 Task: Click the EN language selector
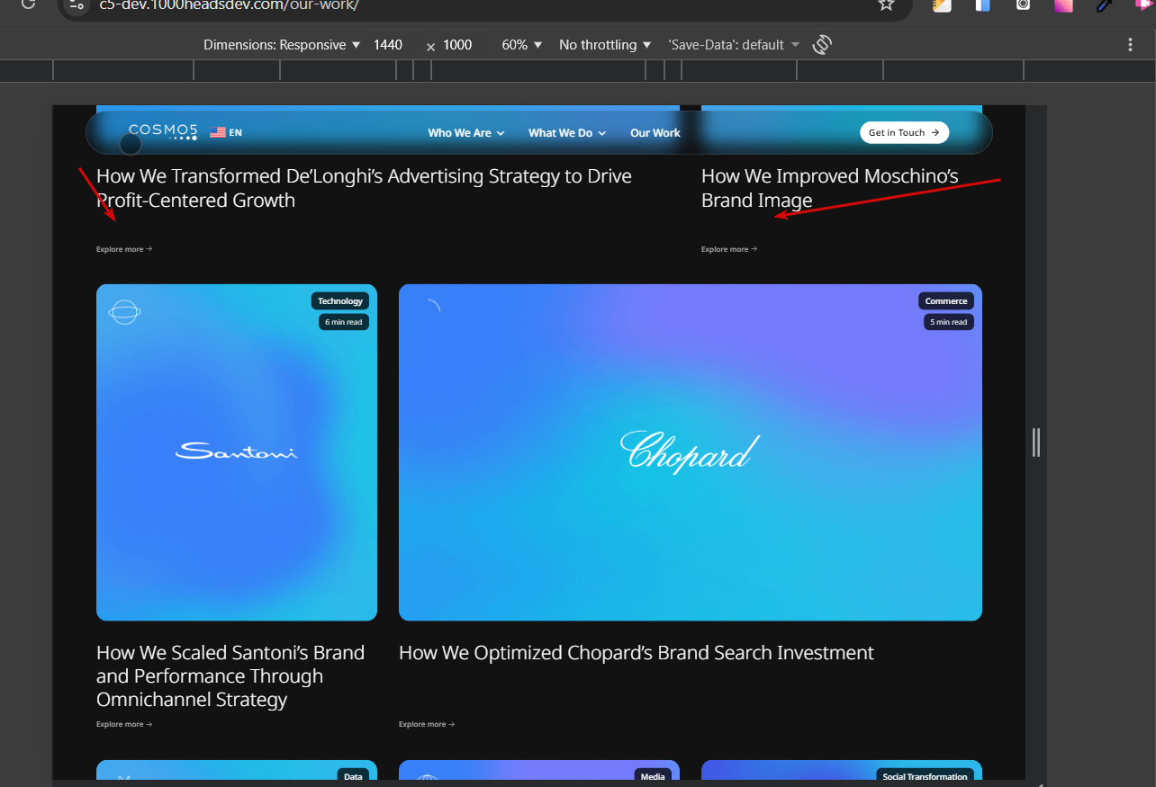(x=235, y=132)
